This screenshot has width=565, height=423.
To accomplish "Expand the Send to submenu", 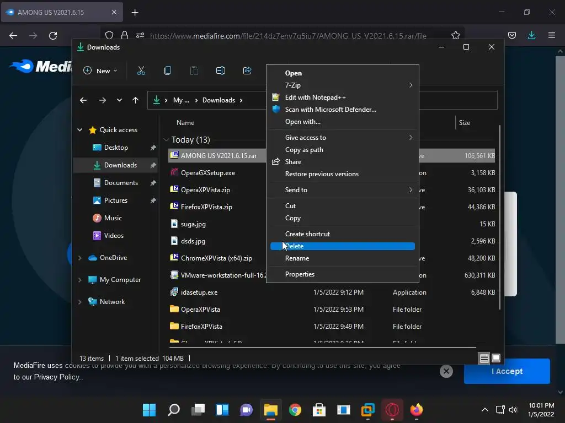I will (342, 190).
